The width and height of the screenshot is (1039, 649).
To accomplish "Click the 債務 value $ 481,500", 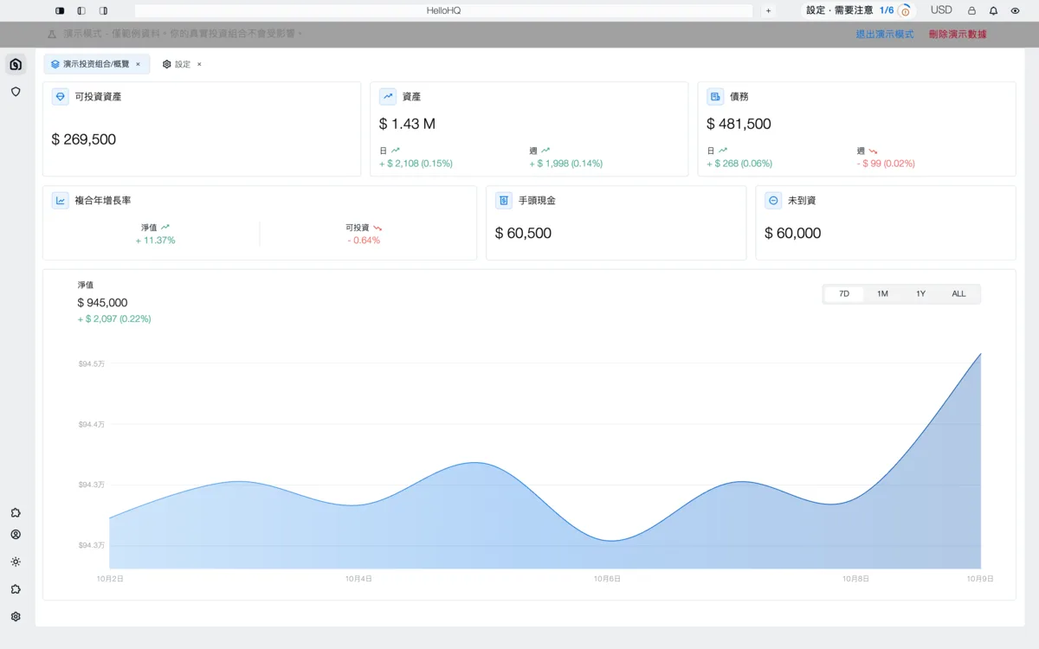I will [739, 124].
